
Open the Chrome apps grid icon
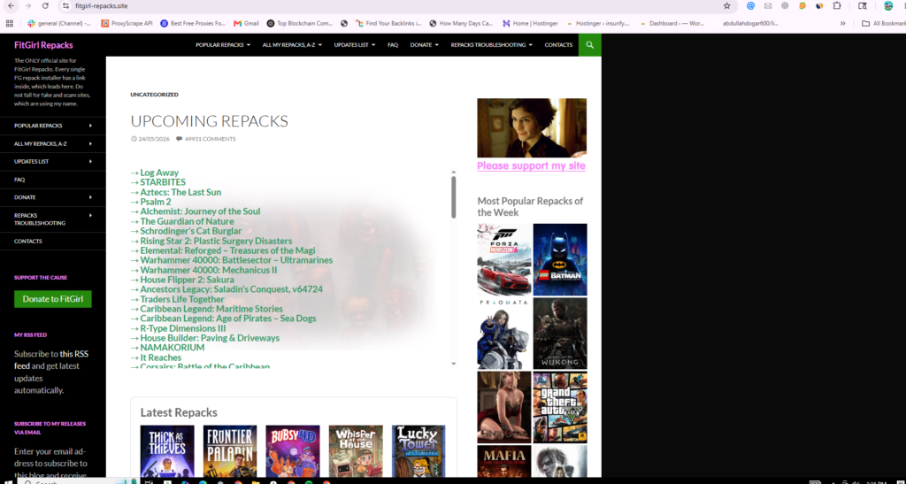point(9,24)
